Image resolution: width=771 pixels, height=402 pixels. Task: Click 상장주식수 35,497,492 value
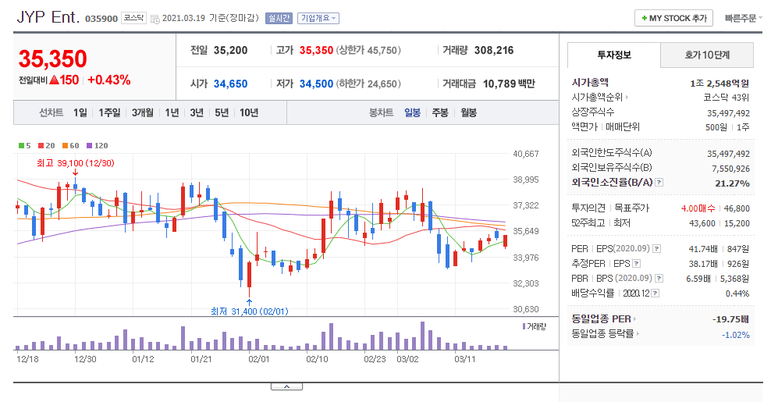coord(728,112)
